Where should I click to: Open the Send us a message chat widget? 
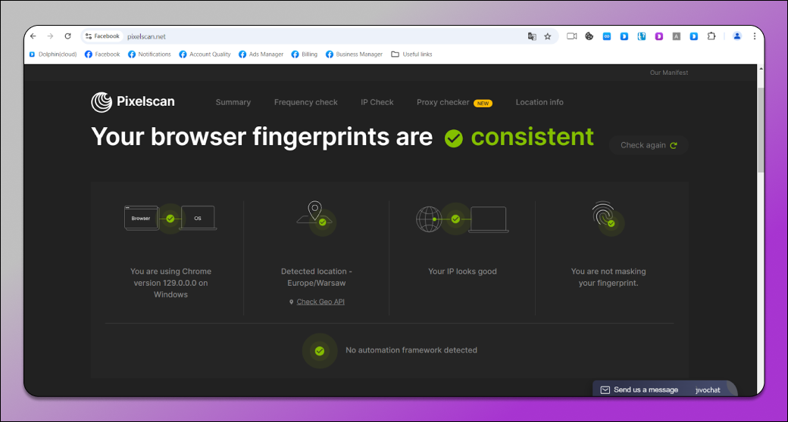pyautogui.click(x=646, y=389)
